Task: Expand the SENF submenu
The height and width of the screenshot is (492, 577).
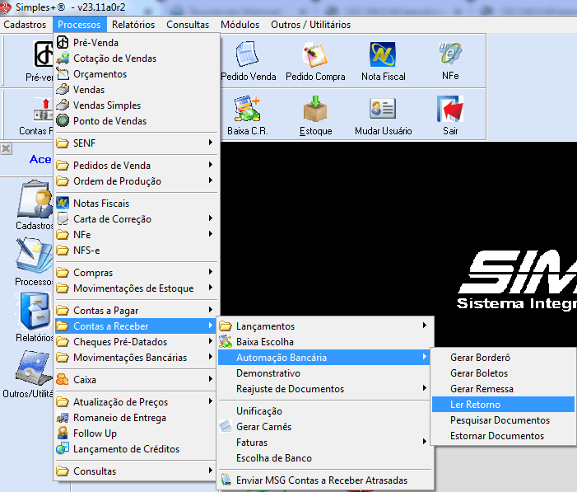Action: pyautogui.click(x=137, y=143)
